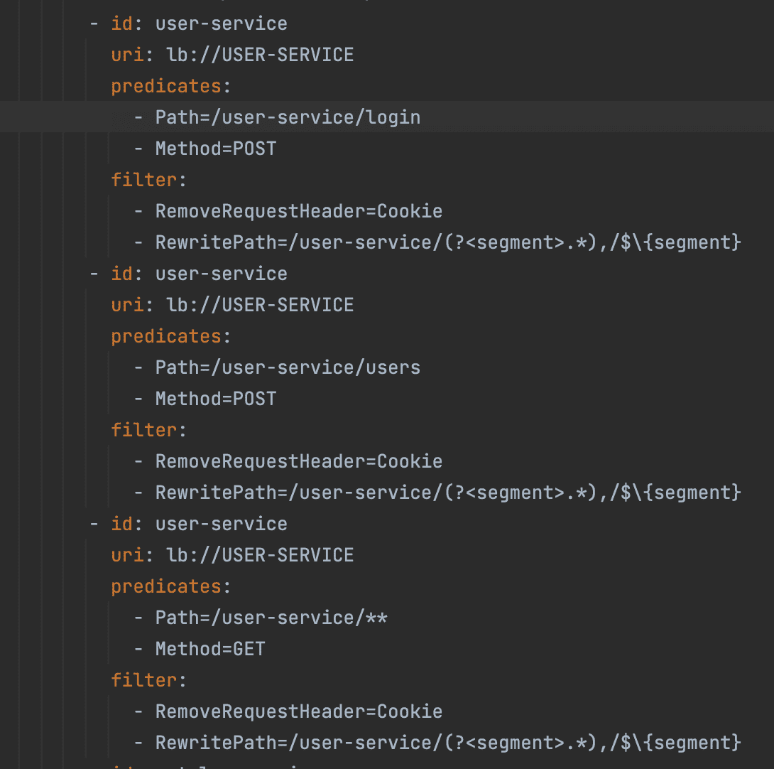This screenshot has height=769, width=774.
Task: Place cursor on Path=/user-service/users text
Action: (288, 367)
